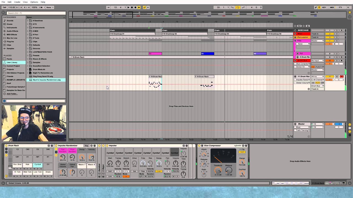Solo the Percussion track
The width and height of the screenshot is (353, 198).
point(337,37)
